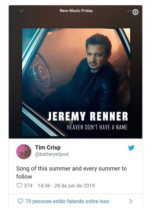This screenshot has height=208, width=151.
Task: Tap the Jeremy Renner album cover art
Action: pyautogui.click(x=76, y=82)
